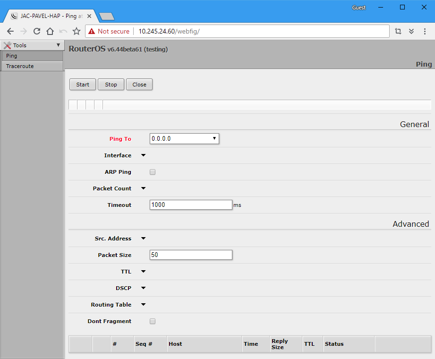Reload the webfig page
This screenshot has width=435, height=359.
[x=37, y=31]
